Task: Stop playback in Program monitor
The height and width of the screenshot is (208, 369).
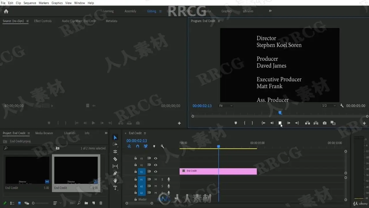Action: [x=280, y=123]
